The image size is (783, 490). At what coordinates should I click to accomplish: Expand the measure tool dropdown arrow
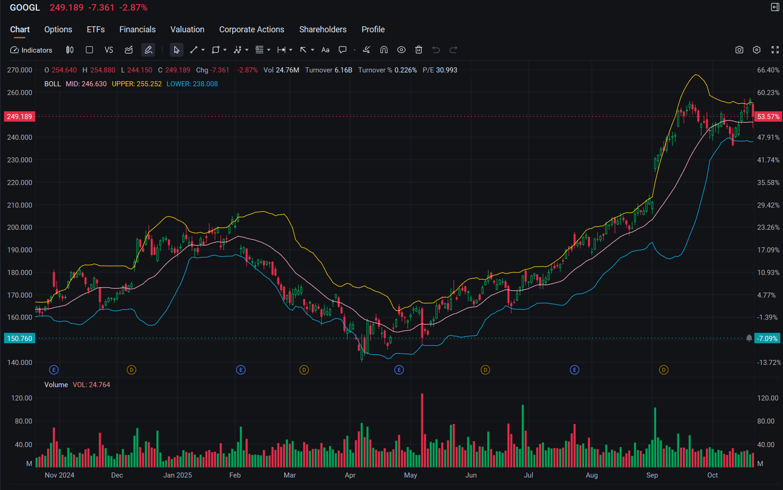click(x=291, y=50)
